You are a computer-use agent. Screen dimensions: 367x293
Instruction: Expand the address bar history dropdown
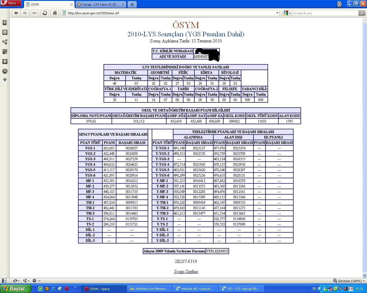click(x=277, y=13)
